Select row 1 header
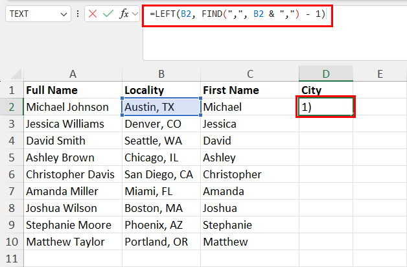Viewport: 407px width, 267px height. (x=12, y=90)
